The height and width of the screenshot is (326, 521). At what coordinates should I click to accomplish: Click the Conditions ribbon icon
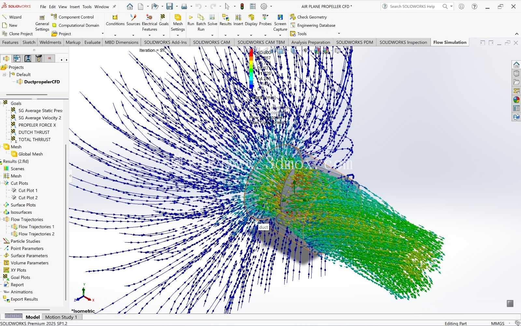coord(115,20)
